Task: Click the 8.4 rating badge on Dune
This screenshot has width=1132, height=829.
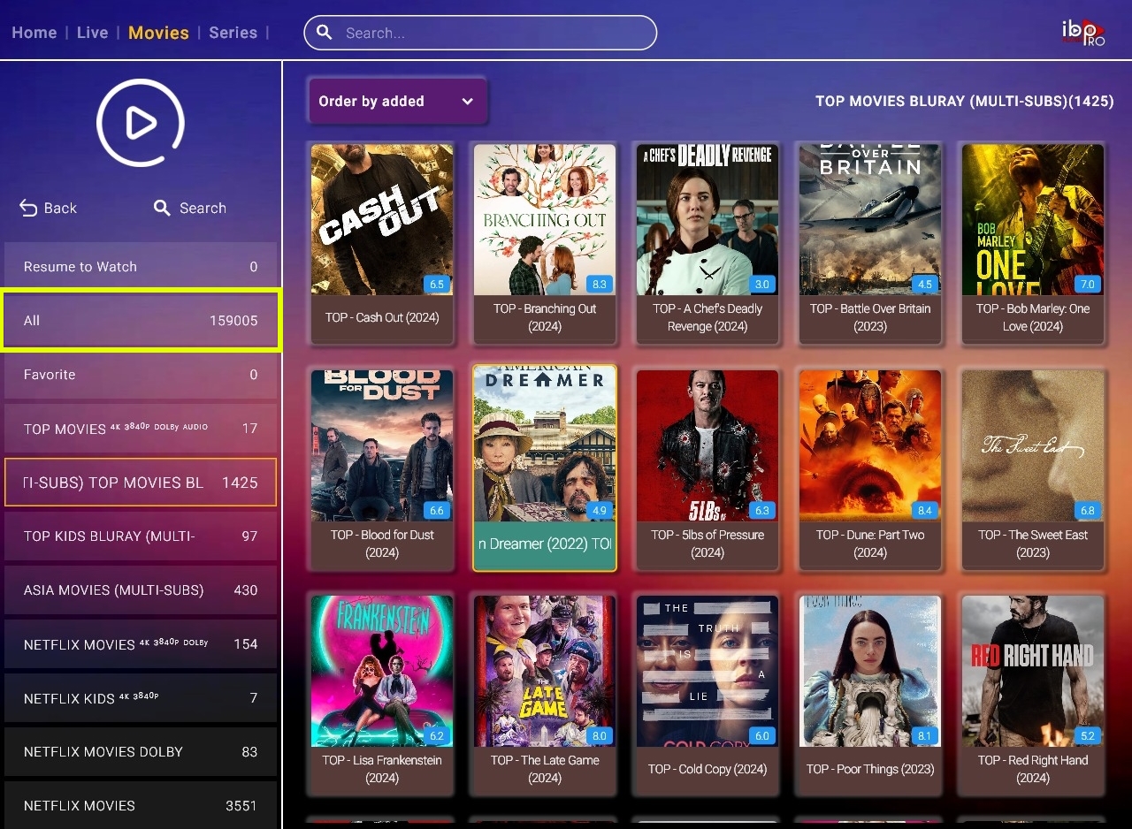Action: [x=925, y=511]
